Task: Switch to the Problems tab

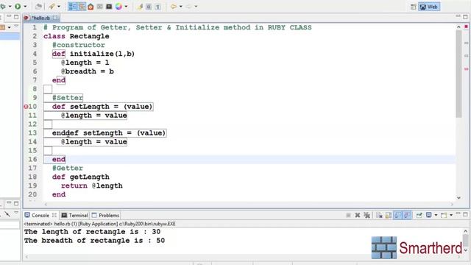Action: (105, 216)
